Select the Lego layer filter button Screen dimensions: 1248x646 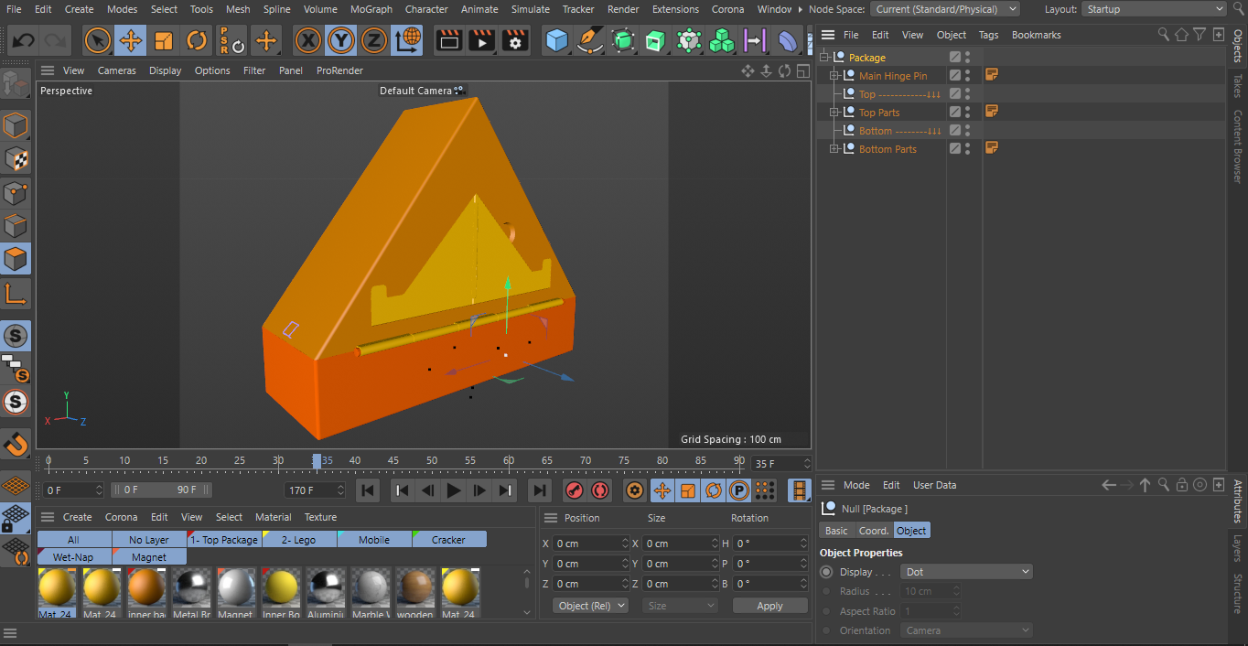(x=299, y=540)
